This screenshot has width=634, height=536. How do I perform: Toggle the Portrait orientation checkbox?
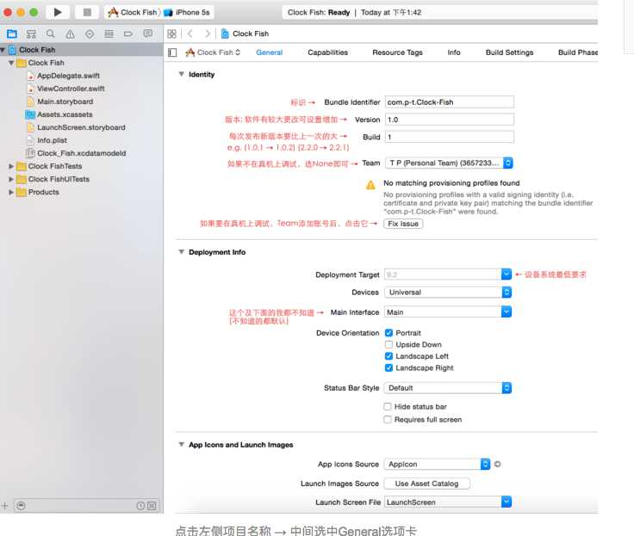389,333
